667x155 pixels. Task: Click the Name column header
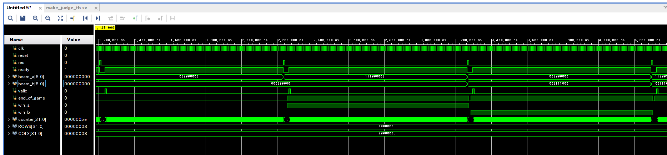click(32, 39)
